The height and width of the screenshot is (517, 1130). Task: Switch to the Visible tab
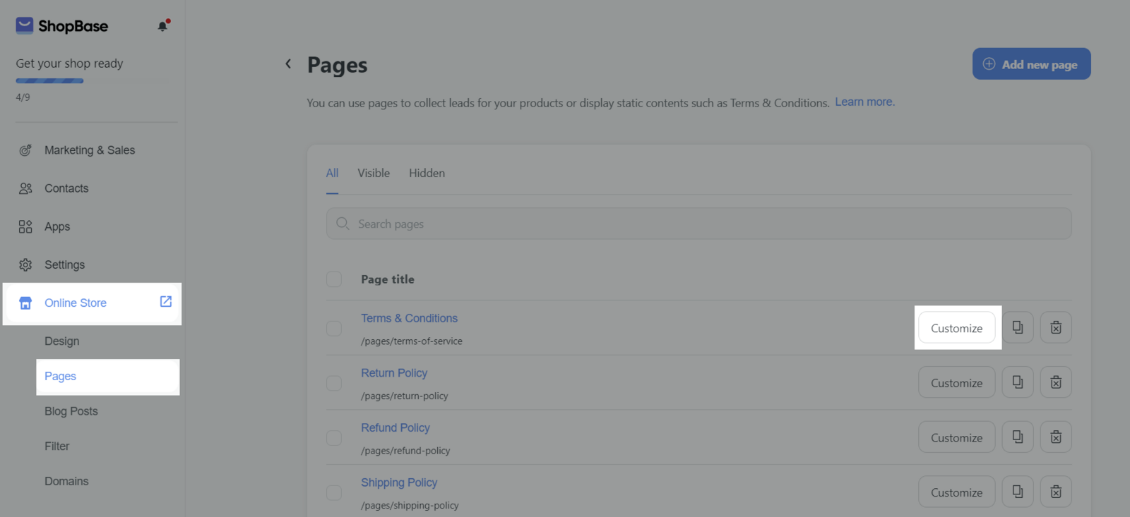point(374,174)
